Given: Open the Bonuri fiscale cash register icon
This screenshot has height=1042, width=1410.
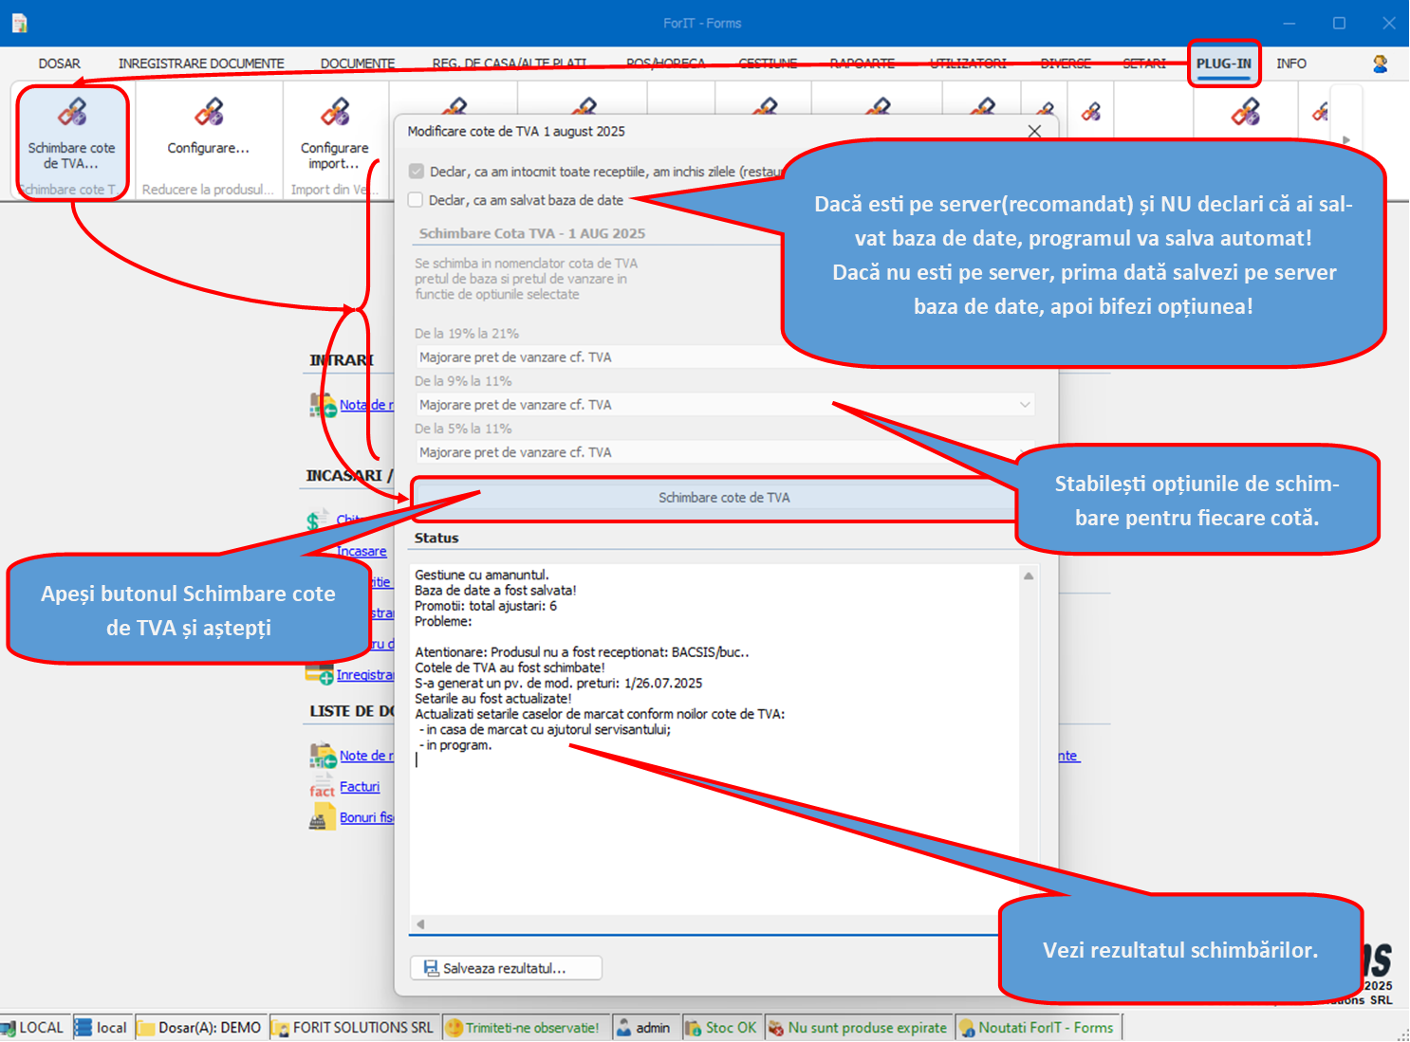Looking at the screenshot, I should tap(320, 816).
